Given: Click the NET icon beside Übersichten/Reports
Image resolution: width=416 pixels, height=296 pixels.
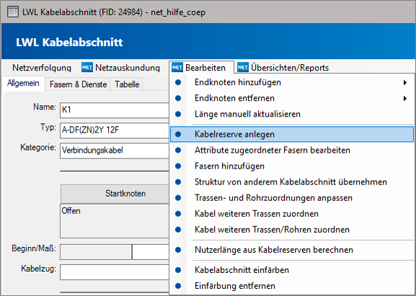Looking at the screenshot, I should coord(243,67).
